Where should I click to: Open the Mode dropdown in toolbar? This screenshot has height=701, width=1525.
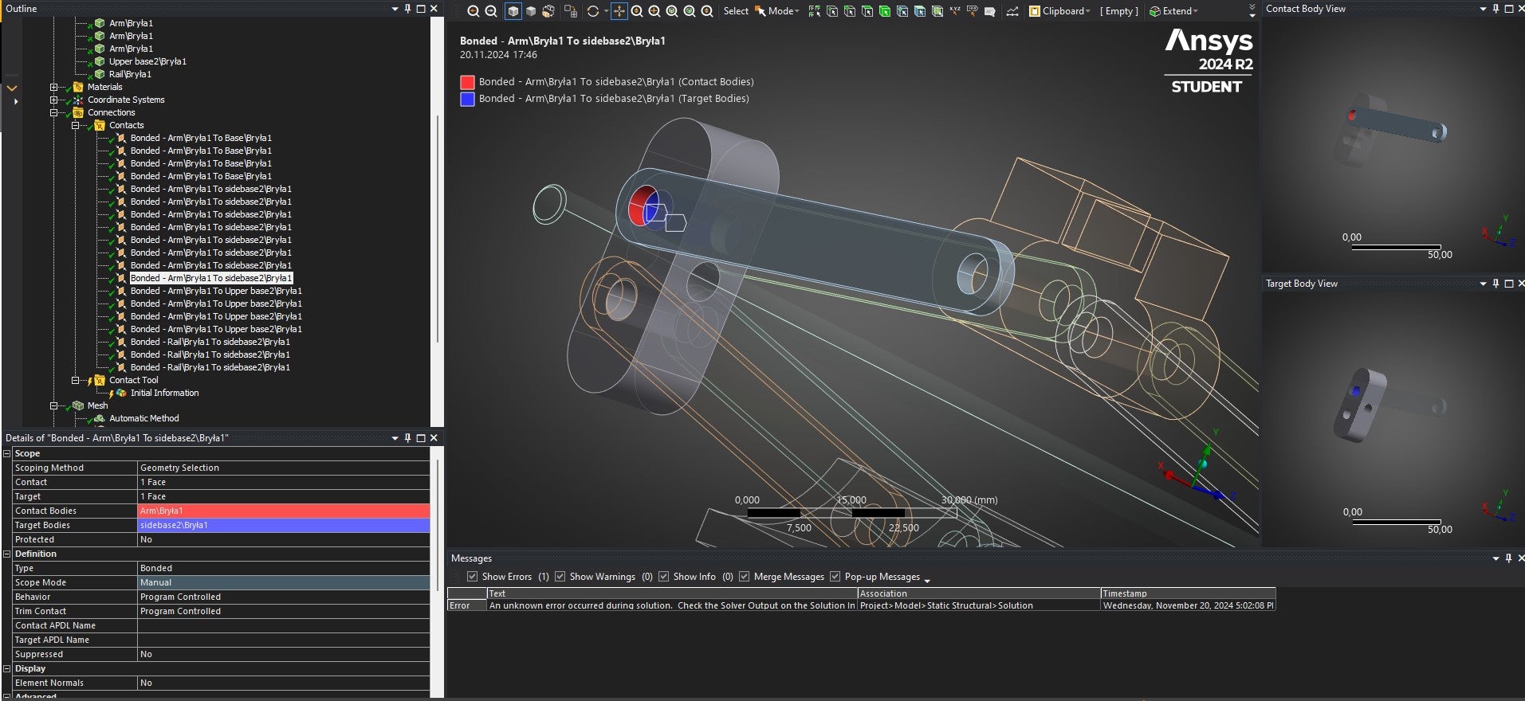[776, 11]
